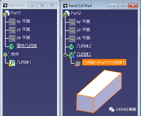Select 'xy 平面' text in Part1 tree
The height and width of the screenshot is (116, 141).
pos(23,21)
